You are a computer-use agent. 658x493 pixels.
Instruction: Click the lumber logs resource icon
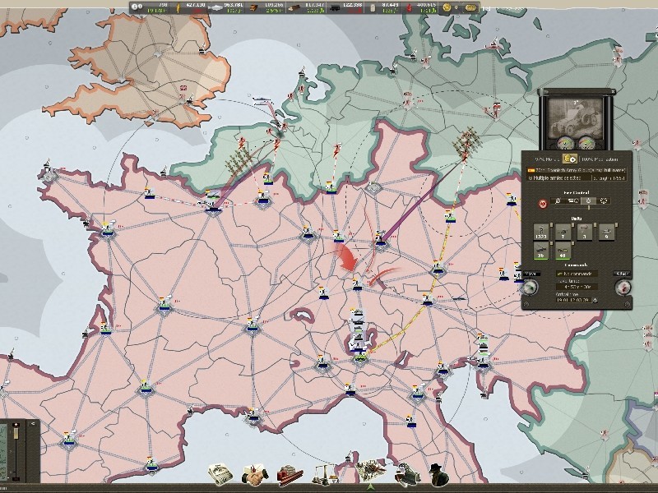(x=295, y=7)
